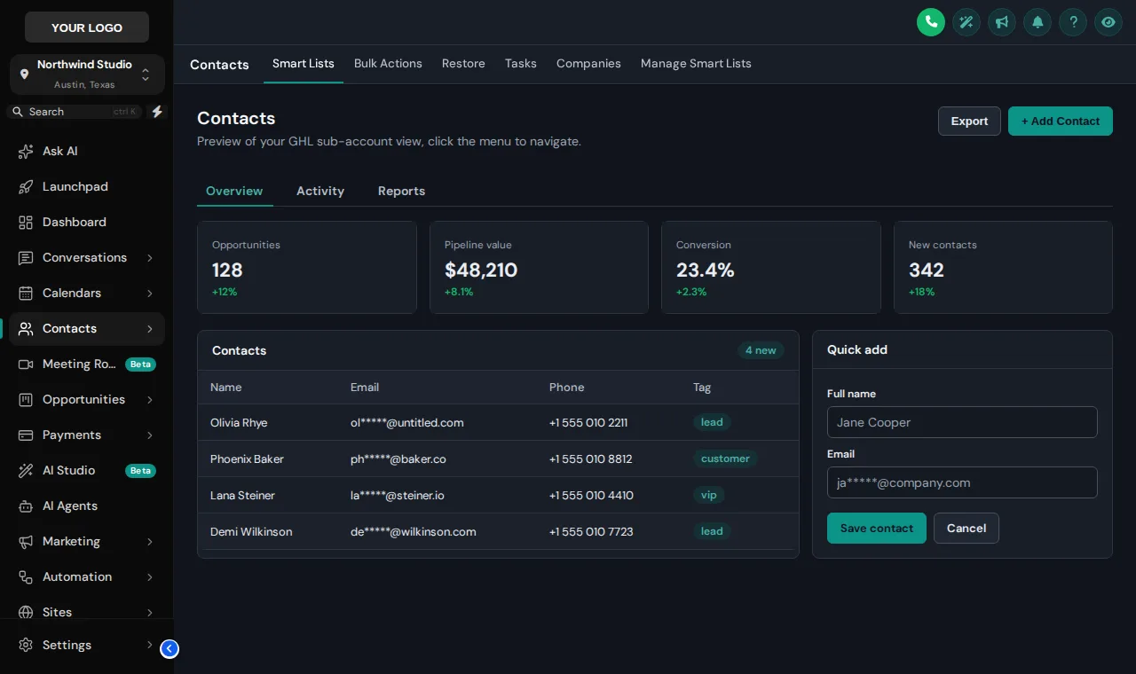Click the Settings gear icon
The height and width of the screenshot is (674, 1136).
pos(26,646)
